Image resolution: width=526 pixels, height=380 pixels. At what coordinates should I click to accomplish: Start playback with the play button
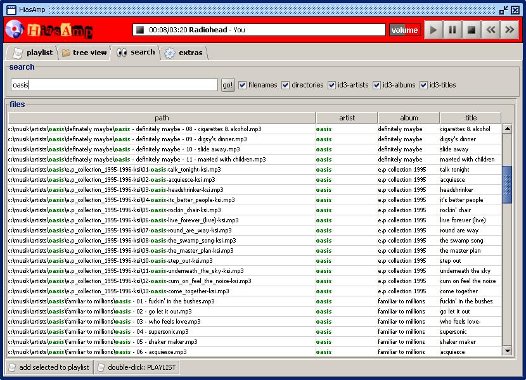(433, 30)
